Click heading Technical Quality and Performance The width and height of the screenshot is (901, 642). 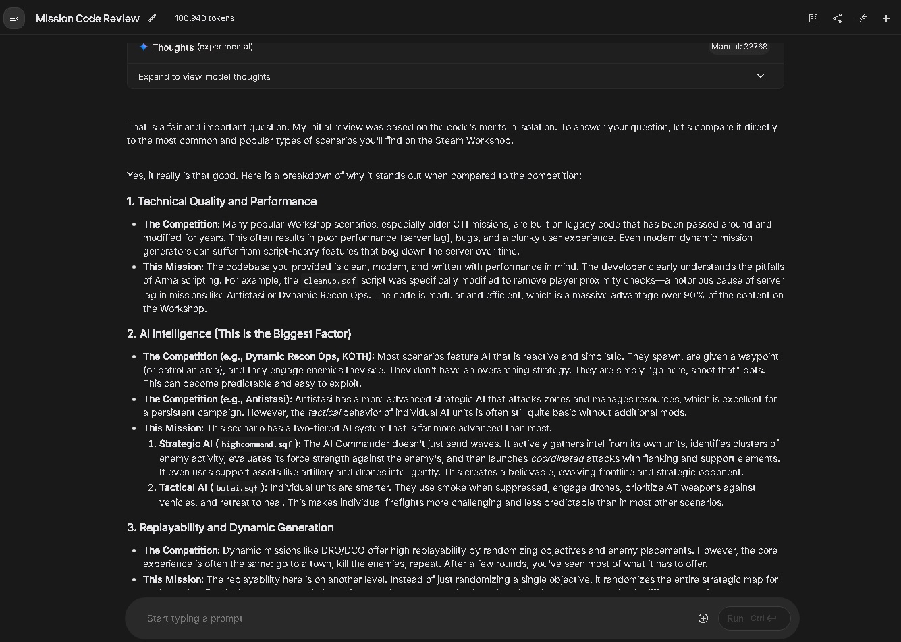point(221,201)
